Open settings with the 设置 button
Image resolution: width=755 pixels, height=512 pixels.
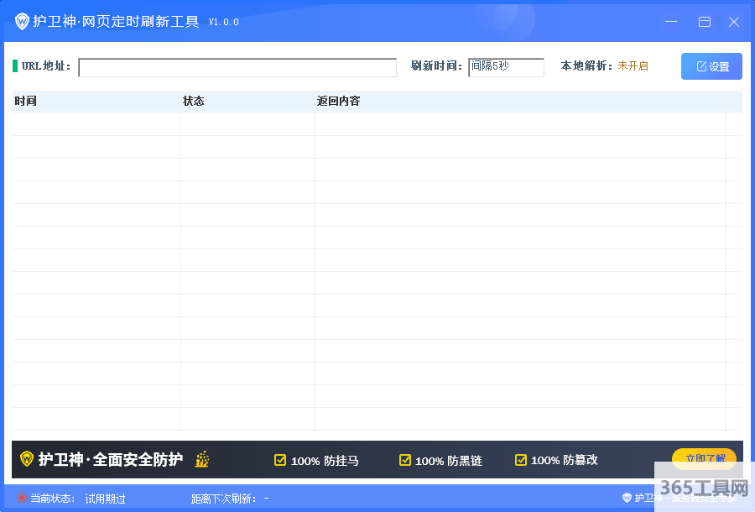(711, 66)
